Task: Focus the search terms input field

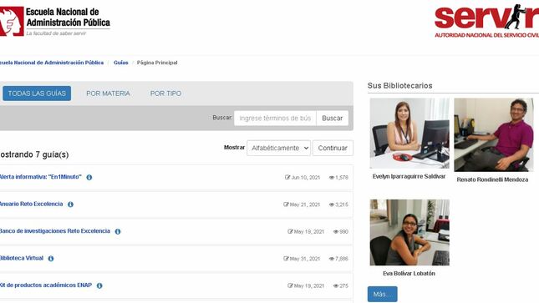Action: (x=275, y=119)
